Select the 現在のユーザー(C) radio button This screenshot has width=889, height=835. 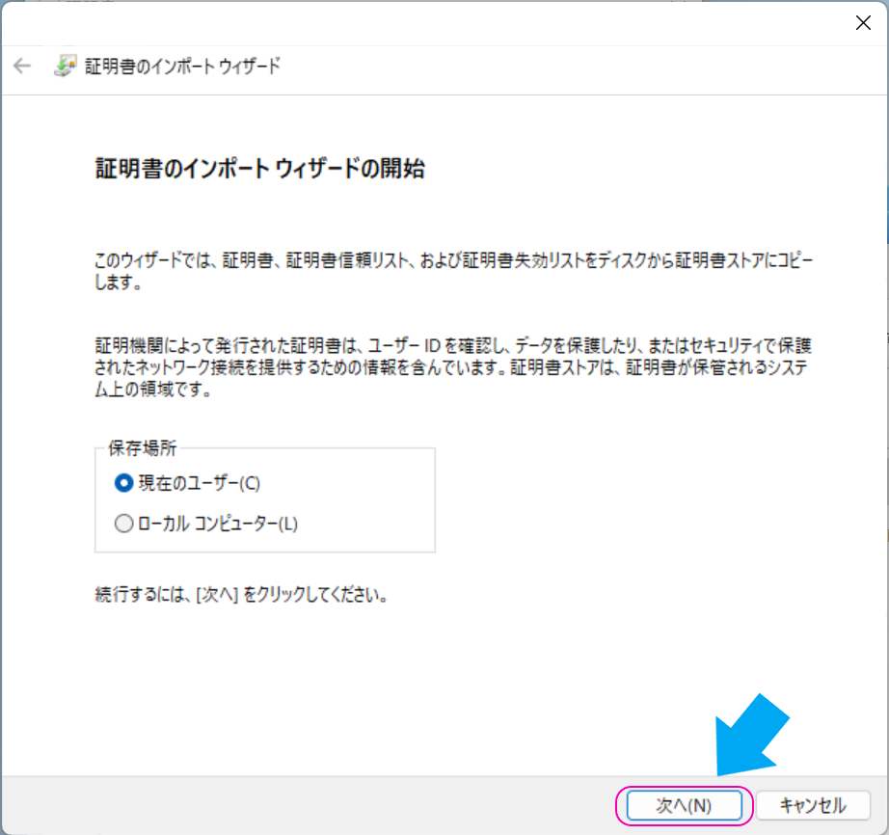pos(123,483)
